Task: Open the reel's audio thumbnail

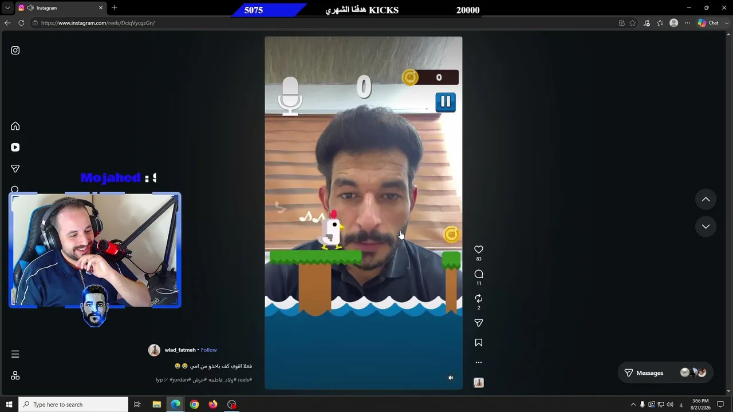Action: pos(479,383)
